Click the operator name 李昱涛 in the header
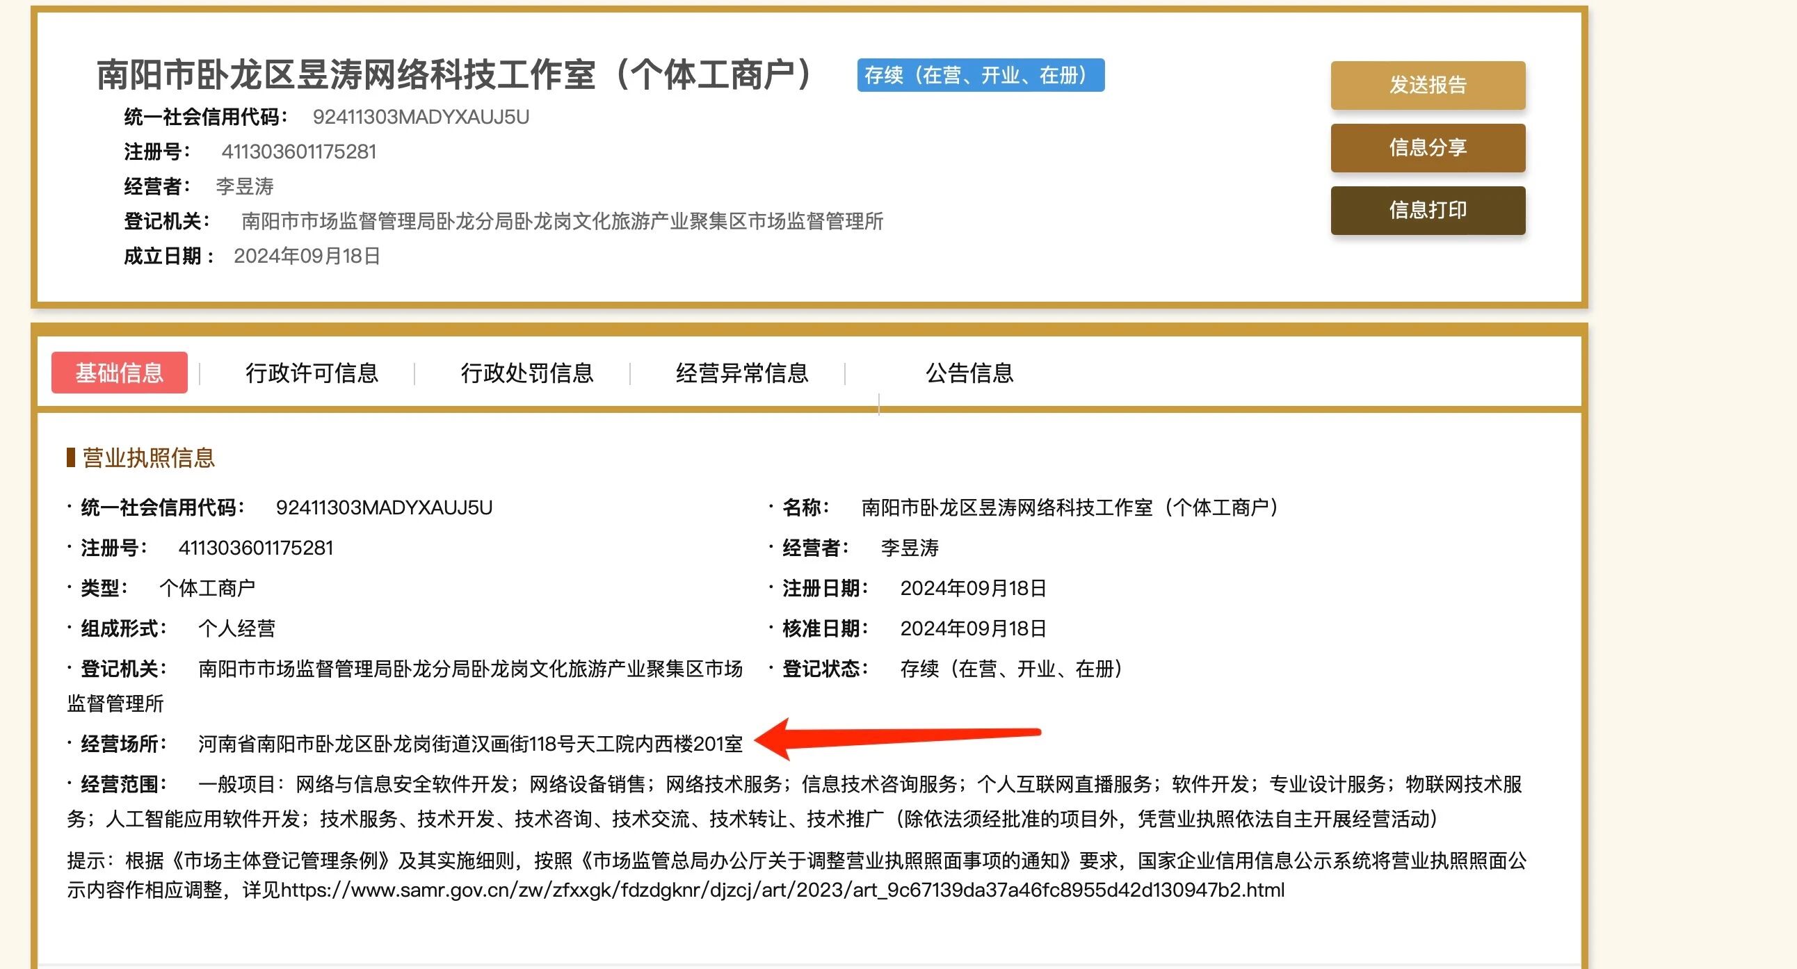Screen dimensions: 1797x969 [x=244, y=187]
